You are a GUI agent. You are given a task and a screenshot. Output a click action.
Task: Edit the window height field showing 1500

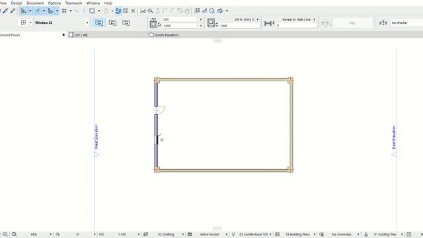tap(180, 26)
